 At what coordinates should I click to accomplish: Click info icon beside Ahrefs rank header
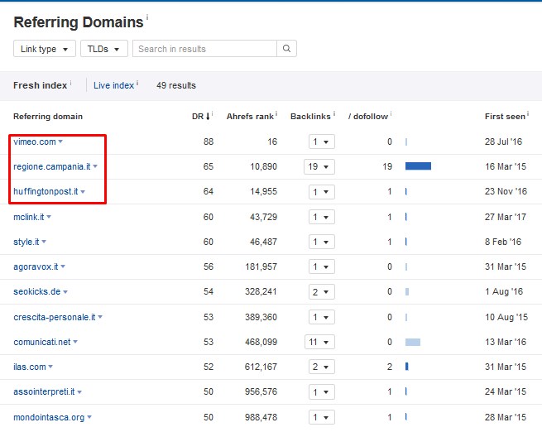tap(277, 114)
